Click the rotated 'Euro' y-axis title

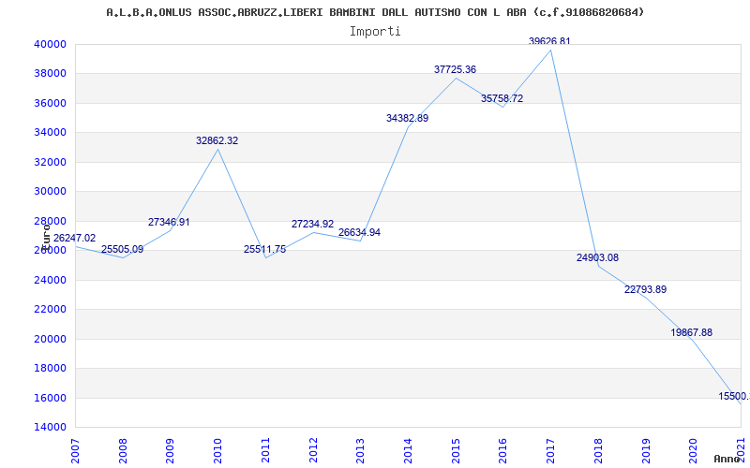tap(45, 238)
